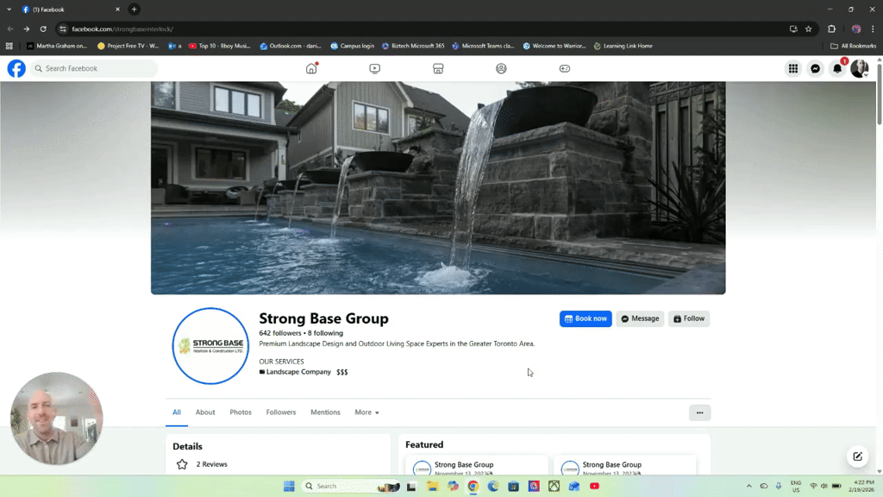This screenshot has height=497, width=883.
Task: Open the Chrome three-dot menu
Action: pyautogui.click(x=873, y=28)
